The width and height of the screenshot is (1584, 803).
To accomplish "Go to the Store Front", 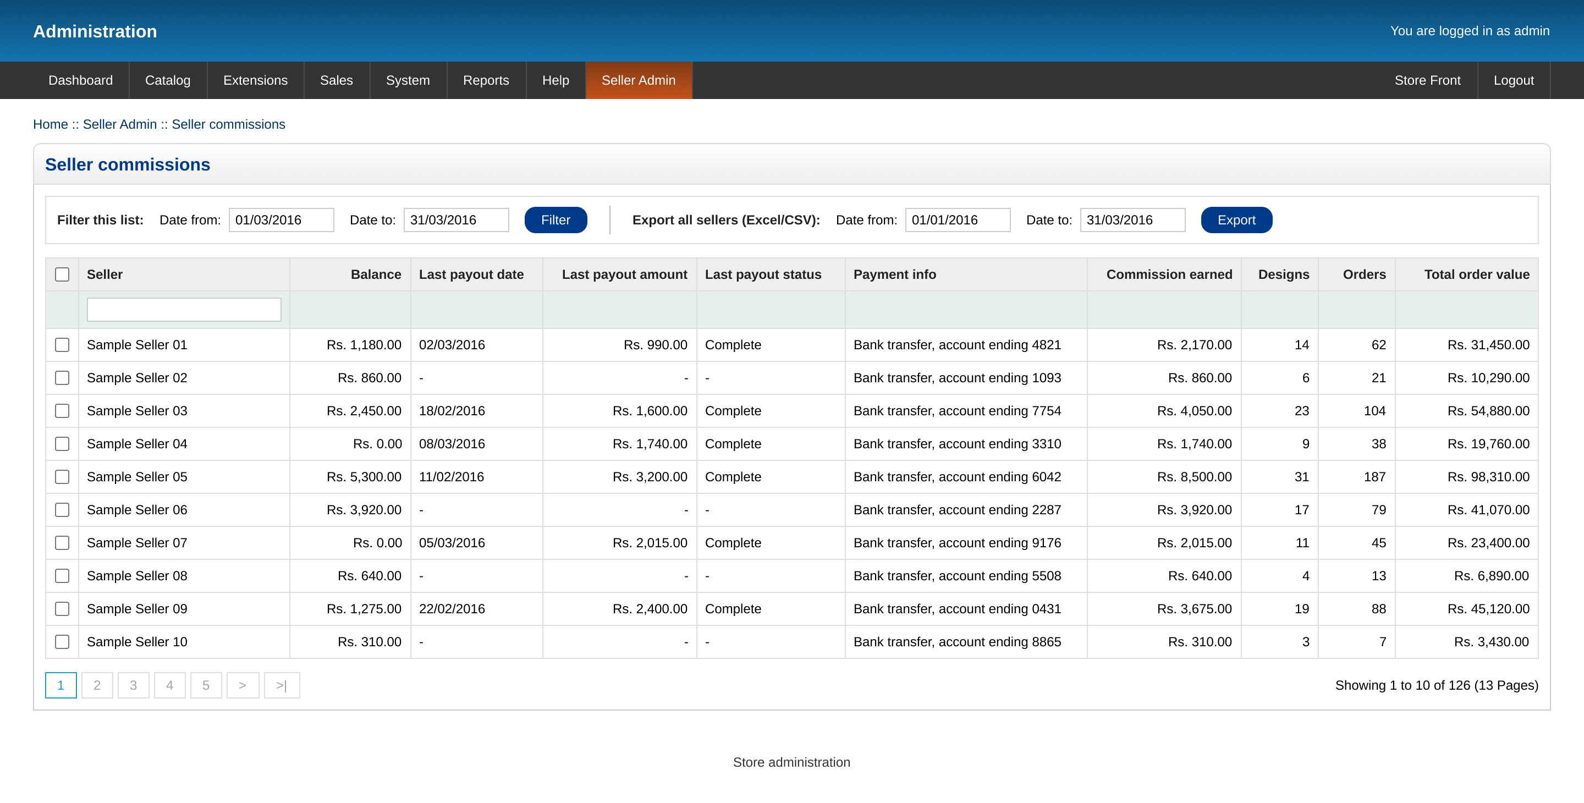I will click(x=1427, y=80).
